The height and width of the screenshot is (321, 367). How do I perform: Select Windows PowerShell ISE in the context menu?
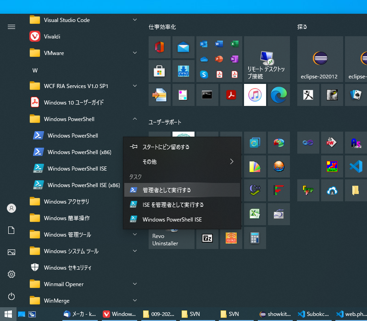[182, 220]
